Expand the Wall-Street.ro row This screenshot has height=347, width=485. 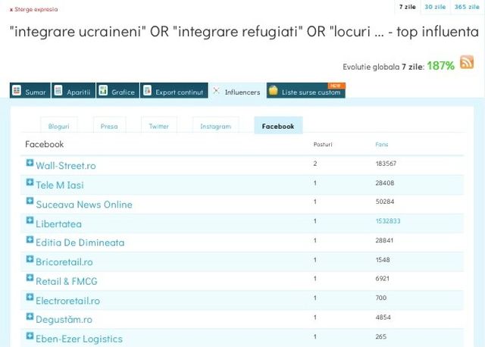click(30, 163)
